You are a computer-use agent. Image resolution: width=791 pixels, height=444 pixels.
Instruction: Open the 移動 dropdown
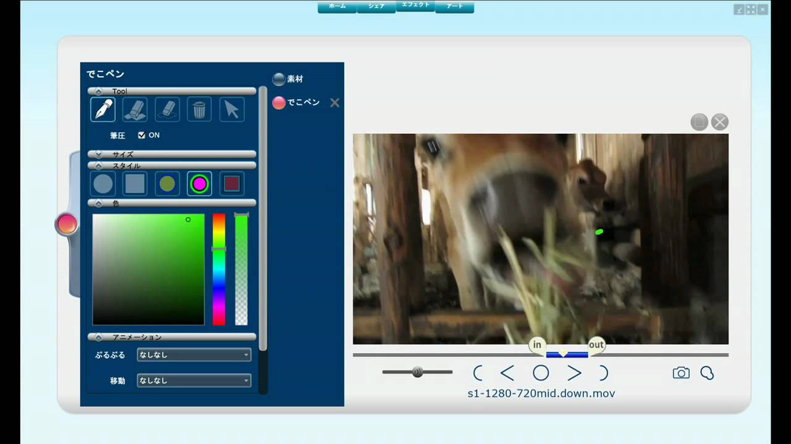tap(194, 380)
